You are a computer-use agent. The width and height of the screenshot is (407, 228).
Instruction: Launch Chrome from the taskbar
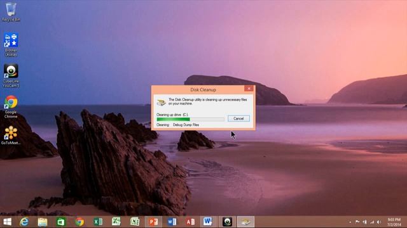pos(79,222)
